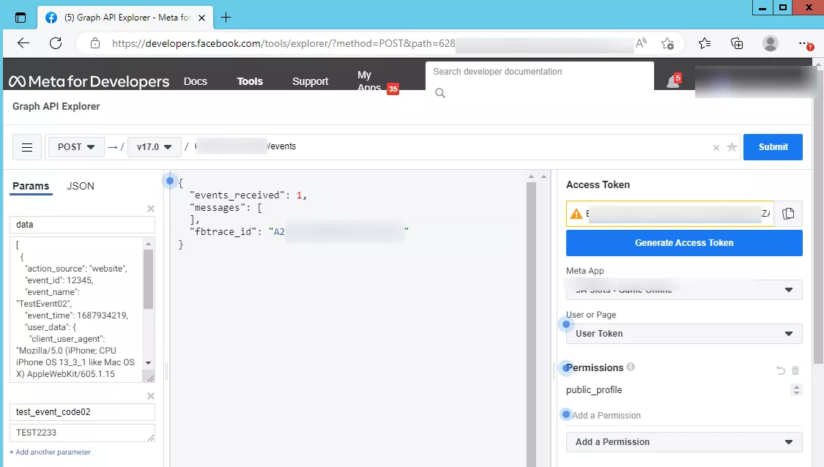
Task: Generate Access Token
Action: pos(684,243)
